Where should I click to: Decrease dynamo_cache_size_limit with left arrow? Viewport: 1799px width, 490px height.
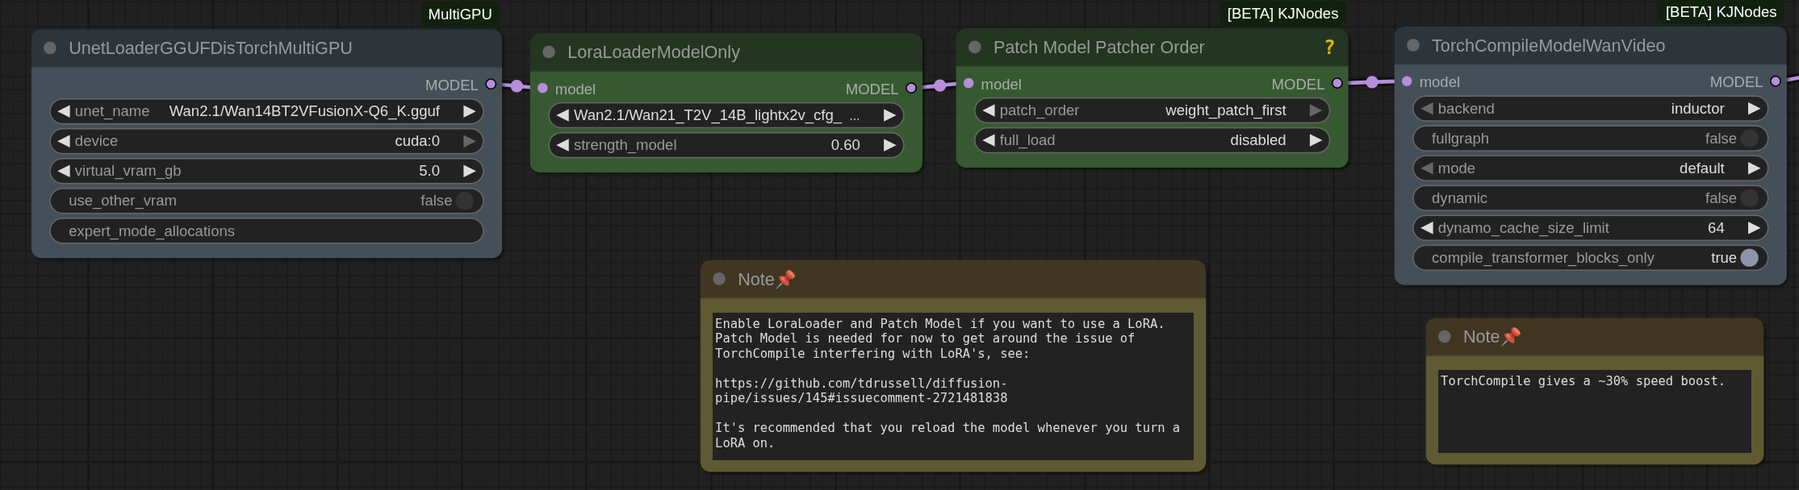click(1427, 228)
